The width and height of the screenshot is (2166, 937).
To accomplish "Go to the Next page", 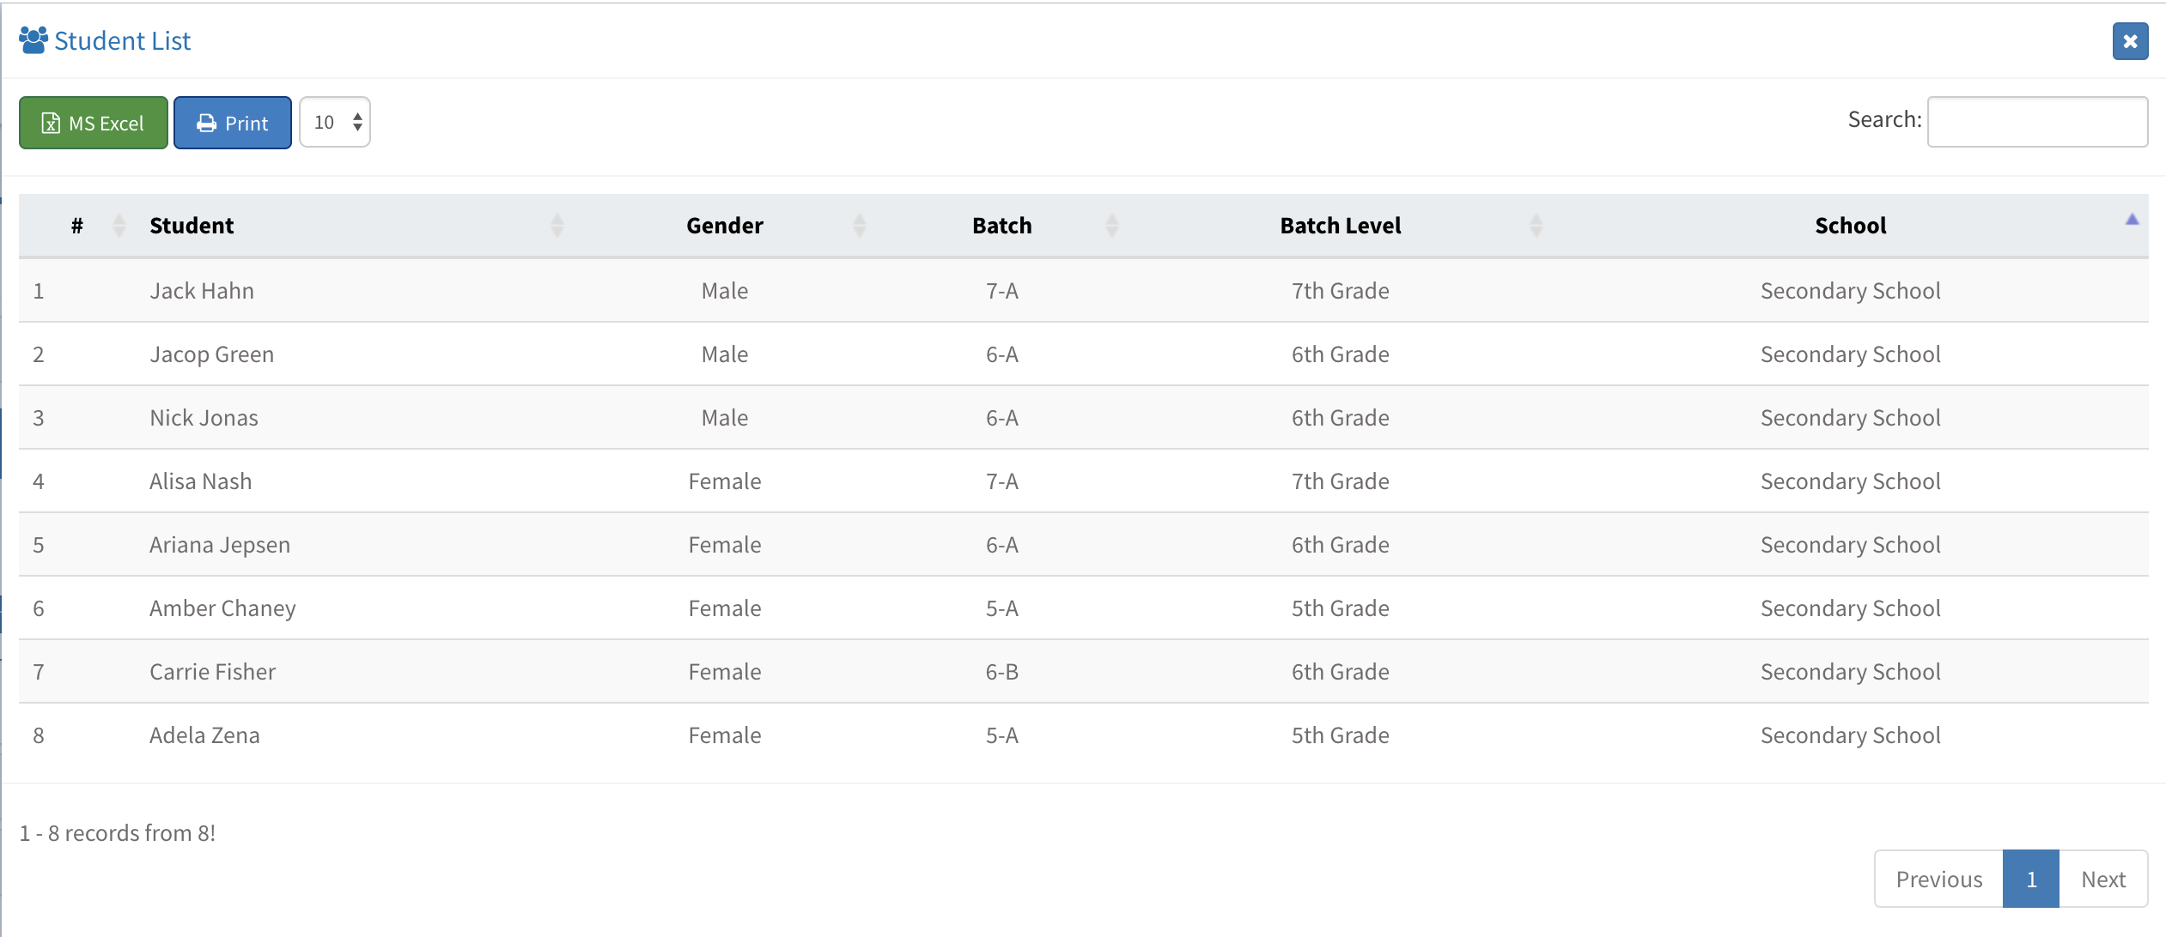I will point(2103,879).
